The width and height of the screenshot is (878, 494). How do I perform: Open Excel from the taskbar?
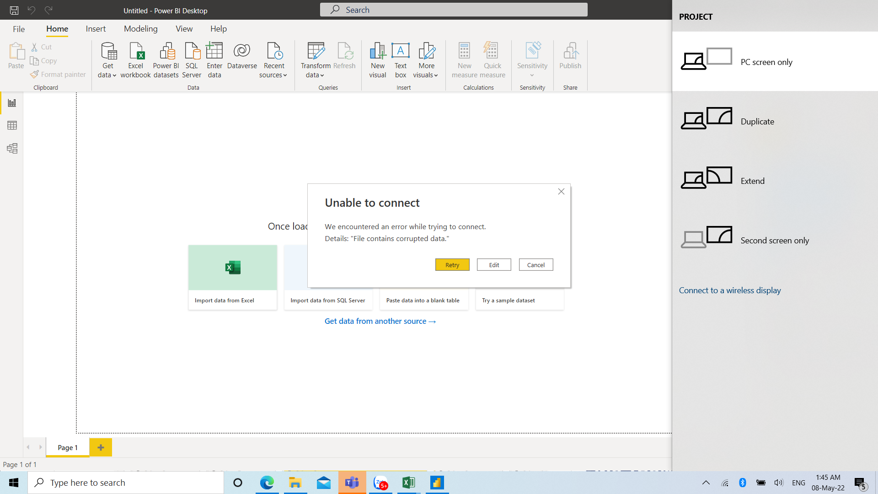(x=408, y=483)
